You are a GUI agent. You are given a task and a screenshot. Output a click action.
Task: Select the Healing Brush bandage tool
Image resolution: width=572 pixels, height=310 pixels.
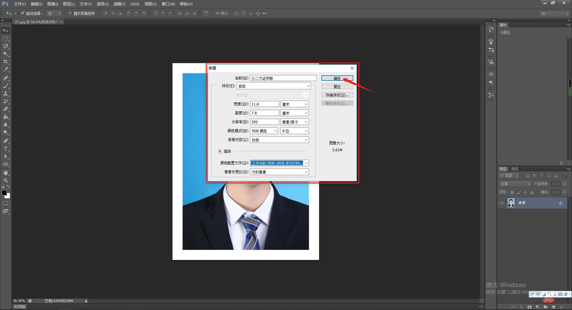(6, 78)
